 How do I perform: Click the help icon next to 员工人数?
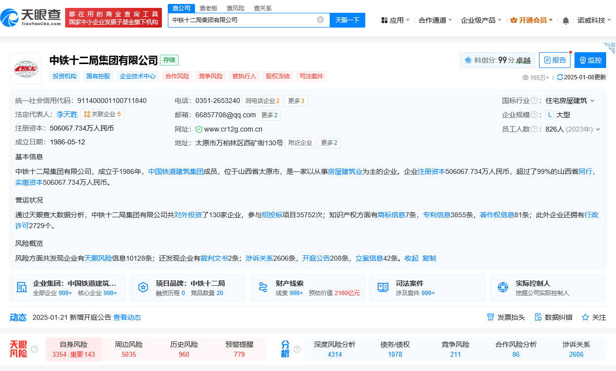click(x=534, y=129)
